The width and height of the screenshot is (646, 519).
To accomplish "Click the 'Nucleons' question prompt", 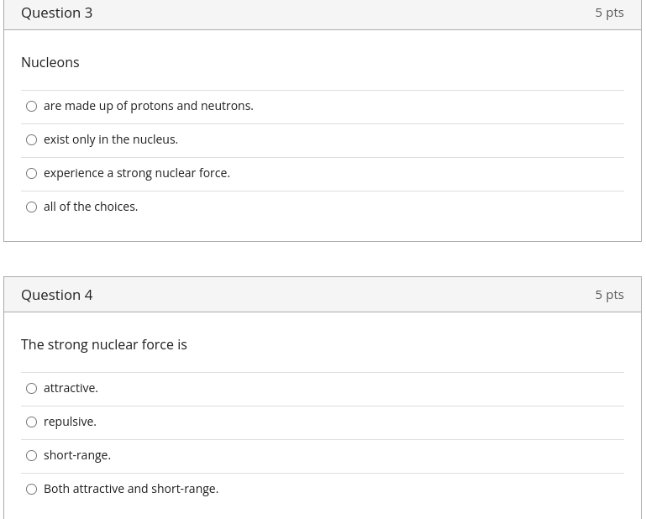I will pos(50,63).
